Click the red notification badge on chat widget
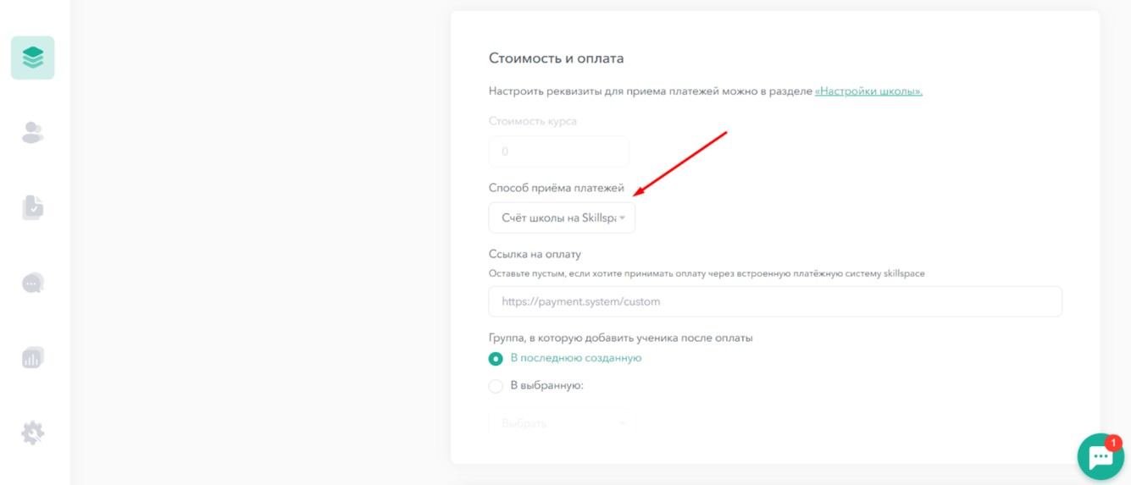Viewport: 1131px width, 485px height. point(1113,443)
